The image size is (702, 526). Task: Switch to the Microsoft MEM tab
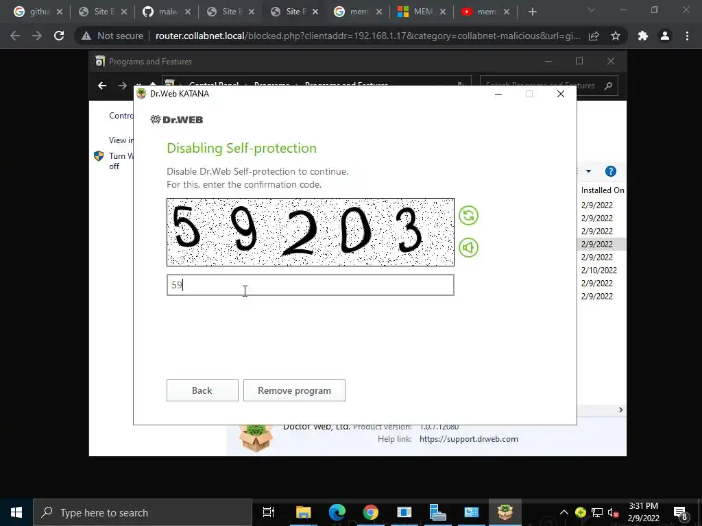point(422,12)
